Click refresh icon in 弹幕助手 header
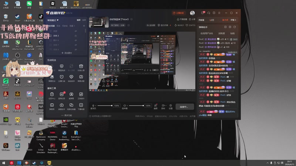This screenshot has width=296, height=166. (235, 27)
